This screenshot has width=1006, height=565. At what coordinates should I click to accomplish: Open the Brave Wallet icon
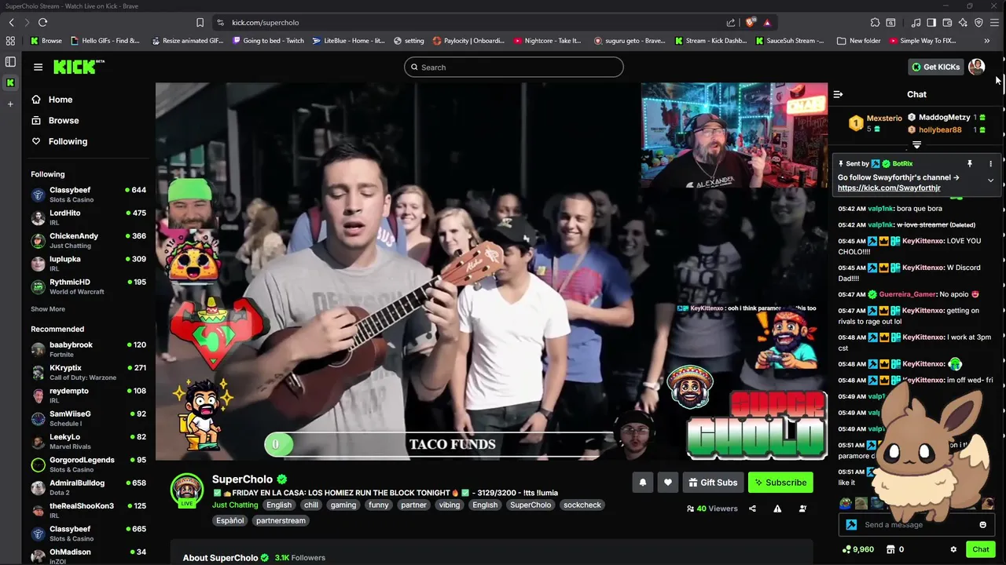947,22
